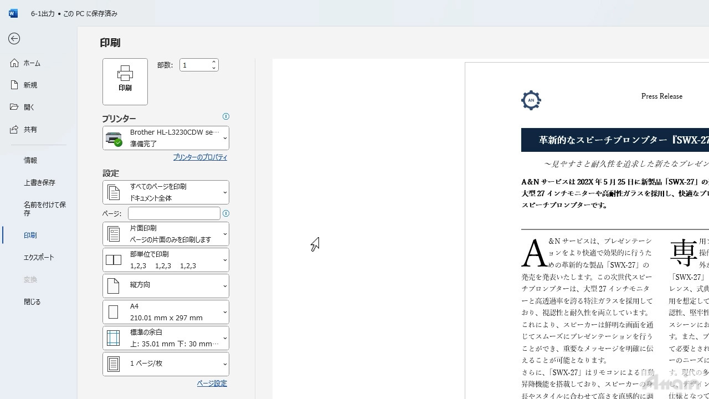Expand the 部単位で印刷 collation dropdown

[x=166, y=260]
